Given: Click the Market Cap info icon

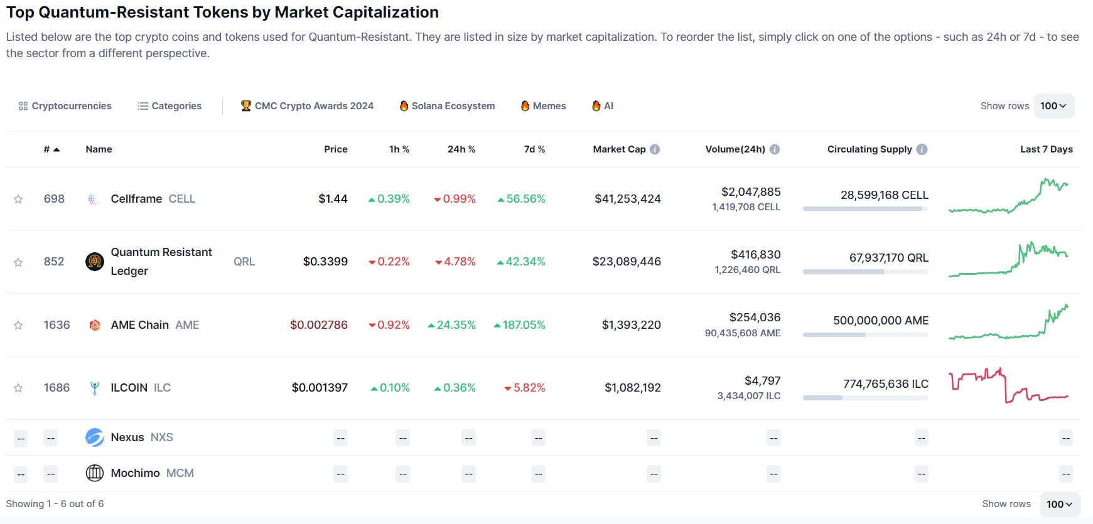Looking at the screenshot, I should tap(655, 149).
